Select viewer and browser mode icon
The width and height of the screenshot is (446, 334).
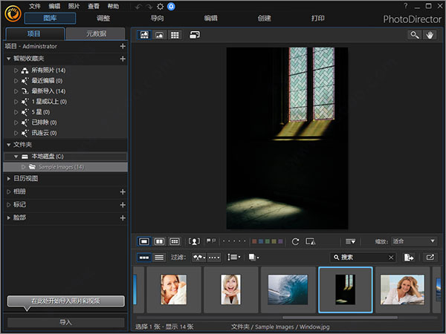pyautogui.click(x=144, y=35)
